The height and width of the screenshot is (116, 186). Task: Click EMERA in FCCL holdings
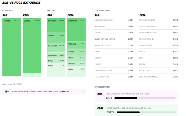(142, 64)
